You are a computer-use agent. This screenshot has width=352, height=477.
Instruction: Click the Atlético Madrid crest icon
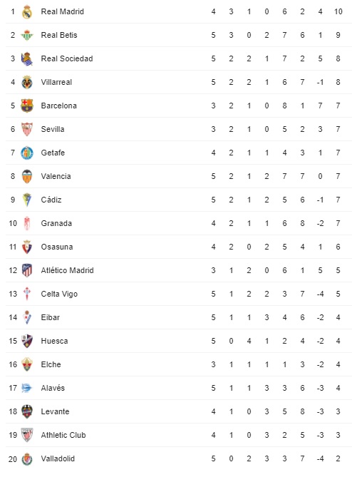click(x=27, y=270)
